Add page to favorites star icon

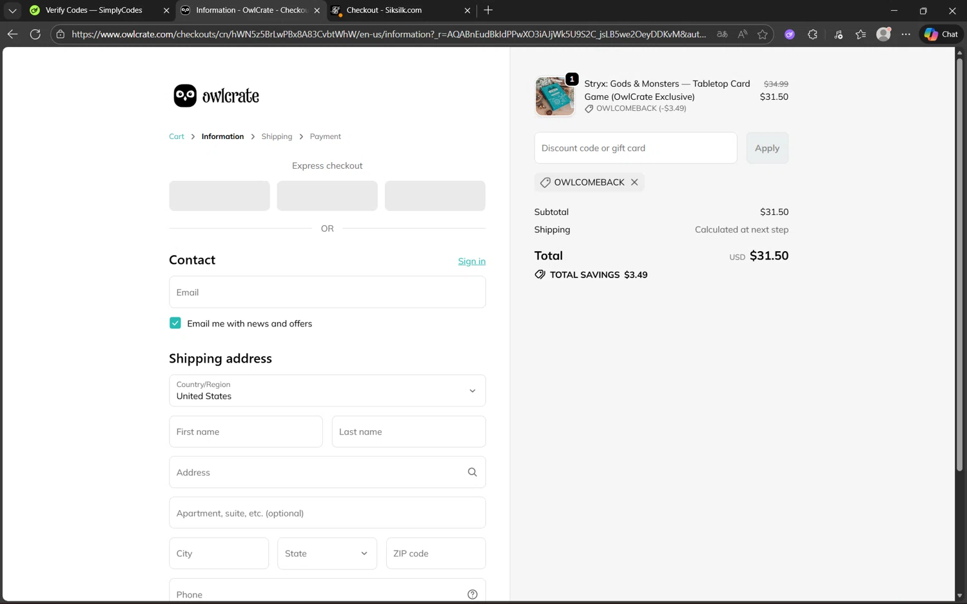point(763,34)
